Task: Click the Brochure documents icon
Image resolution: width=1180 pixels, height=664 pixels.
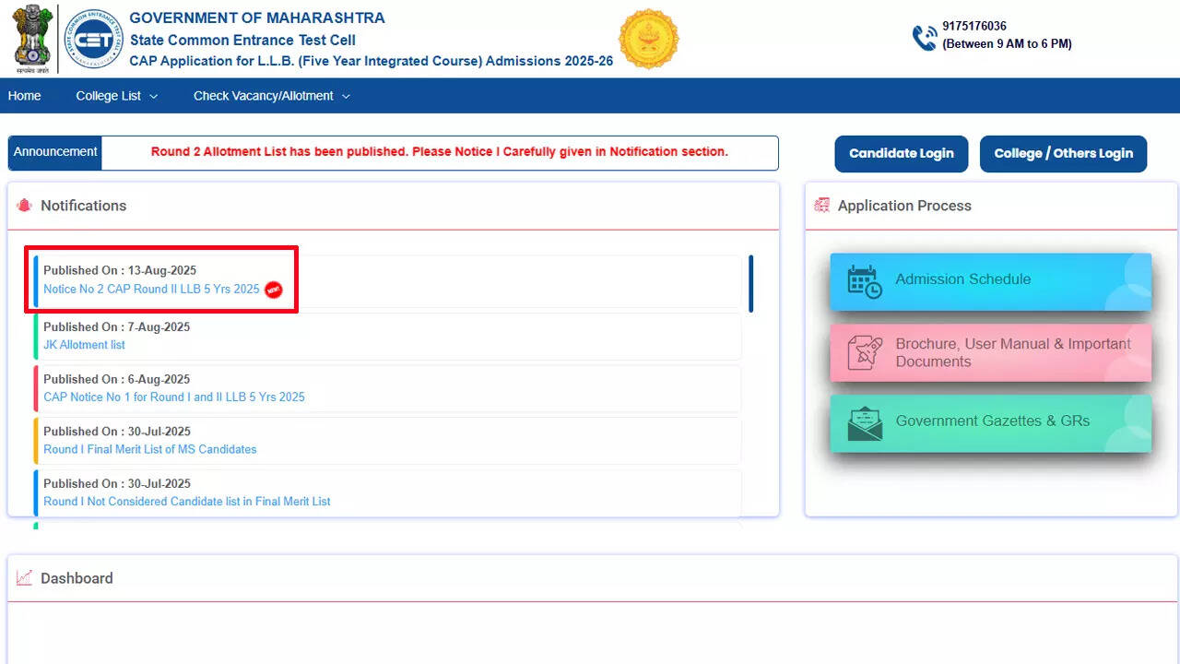Action: (865, 353)
